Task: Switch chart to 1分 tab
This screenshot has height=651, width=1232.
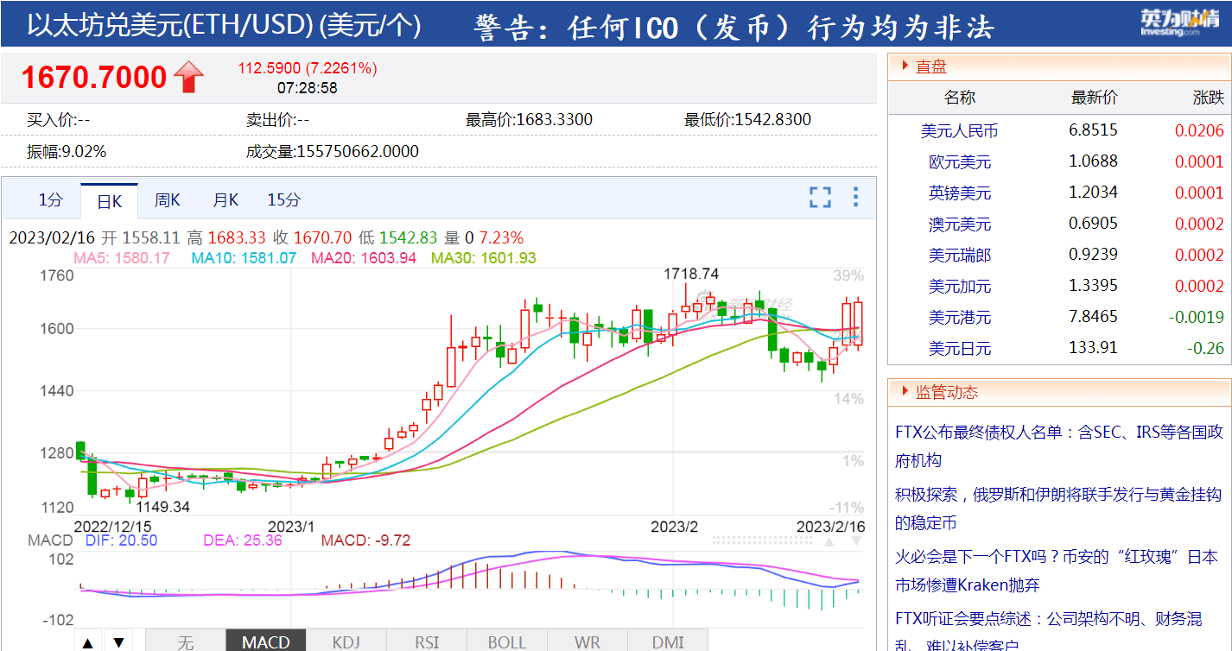Action: [50, 200]
